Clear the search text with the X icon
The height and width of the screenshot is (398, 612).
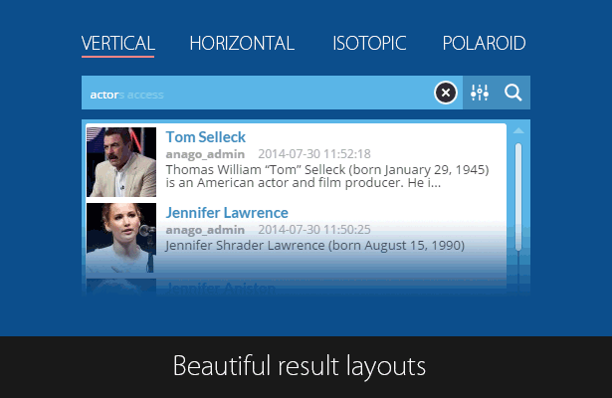[446, 93]
